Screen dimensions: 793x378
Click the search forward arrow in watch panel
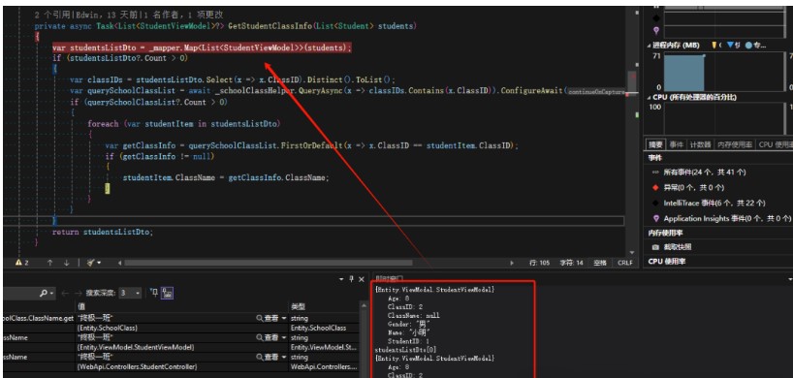tap(78, 293)
